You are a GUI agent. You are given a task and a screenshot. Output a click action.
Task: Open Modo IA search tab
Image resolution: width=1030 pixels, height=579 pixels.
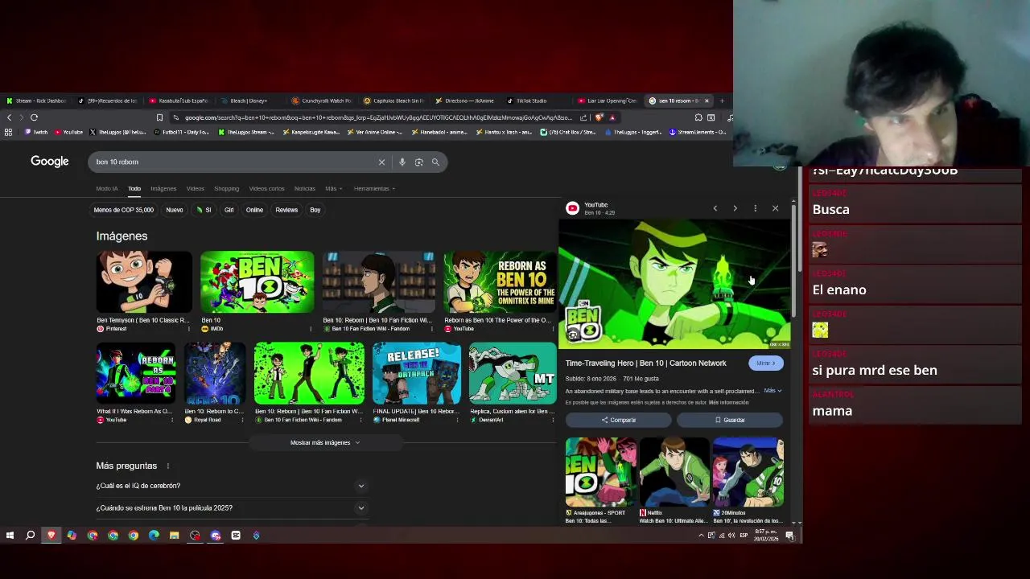(x=107, y=188)
